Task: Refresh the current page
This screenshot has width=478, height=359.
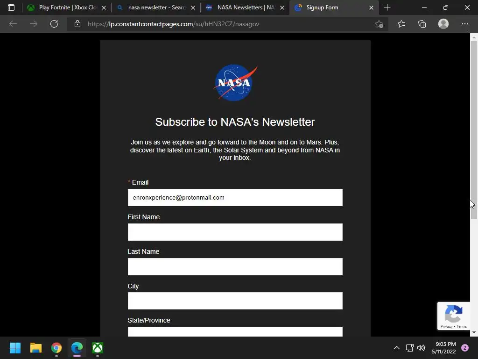Action: [54, 24]
